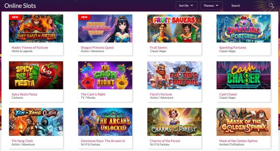This screenshot has height=151, width=280.
Task: Click the Cash Chaser neon thumbnail
Action: [244, 75]
